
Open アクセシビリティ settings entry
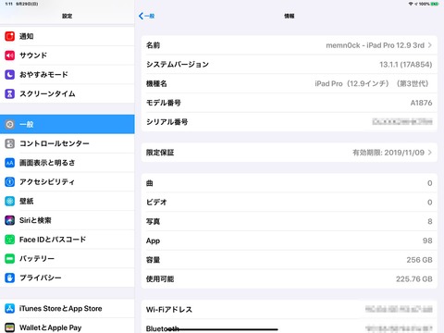coord(68,181)
